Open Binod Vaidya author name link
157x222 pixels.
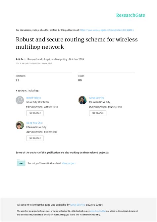tap(33, 98)
